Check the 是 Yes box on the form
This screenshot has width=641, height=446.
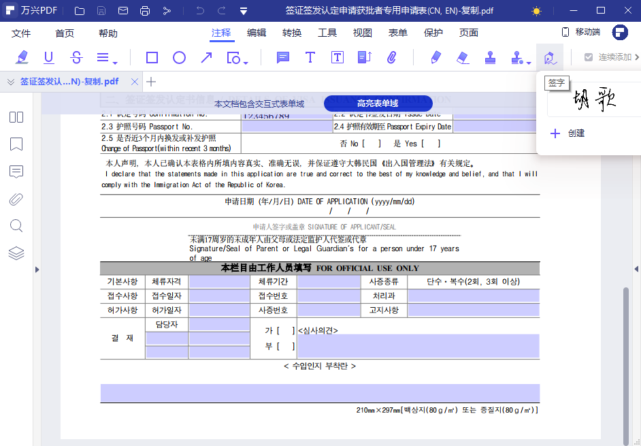(429, 143)
